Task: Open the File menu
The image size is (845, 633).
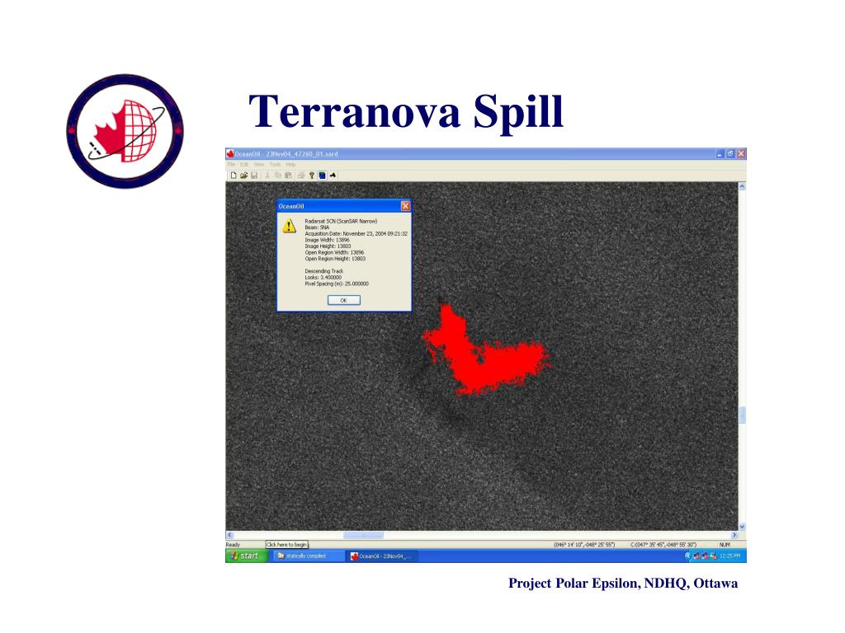Action: click(231, 164)
